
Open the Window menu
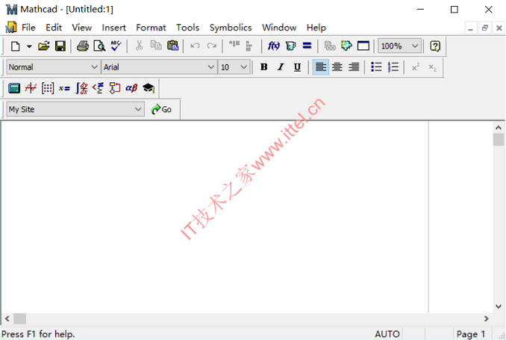(x=279, y=28)
